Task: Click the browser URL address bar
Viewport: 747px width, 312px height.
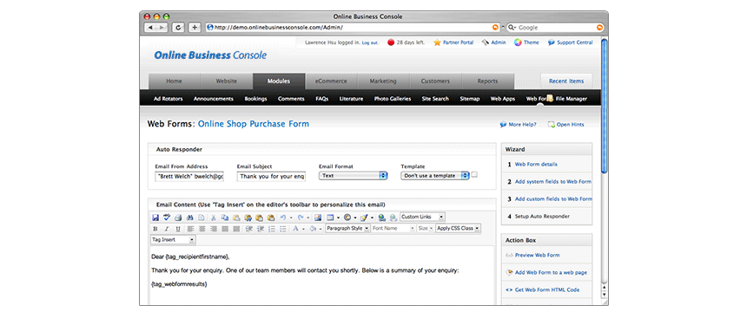Action: pos(353,28)
